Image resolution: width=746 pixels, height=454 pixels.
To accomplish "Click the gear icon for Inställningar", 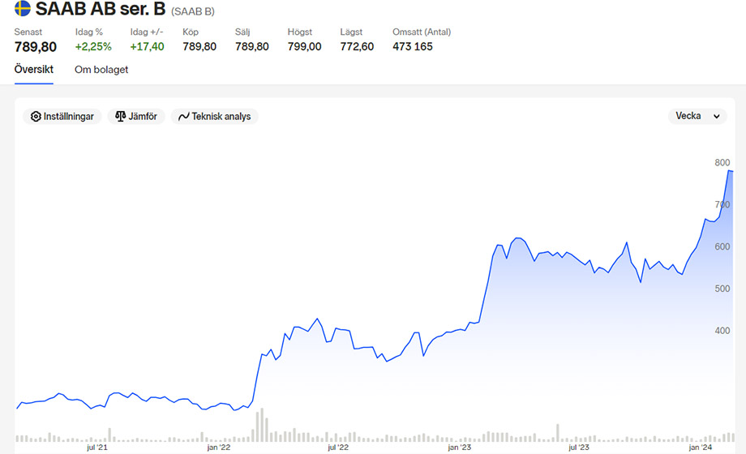I will (x=36, y=117).
